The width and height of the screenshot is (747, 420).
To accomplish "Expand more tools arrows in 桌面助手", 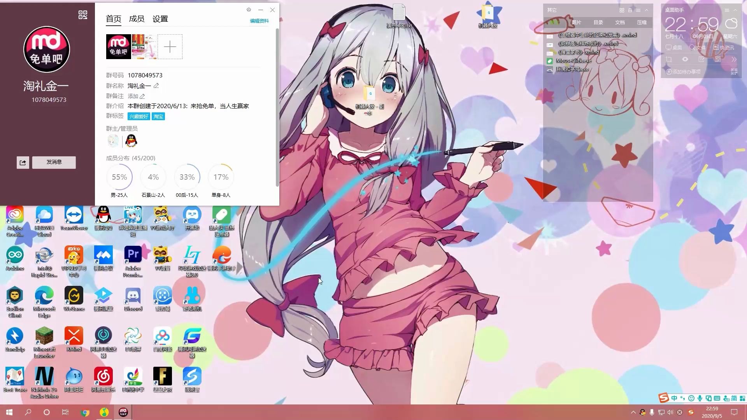I will pyautogui.click(x=734, y=59).
